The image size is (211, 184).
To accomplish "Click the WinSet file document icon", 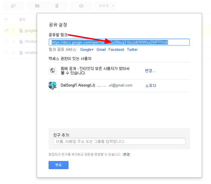I will [x=21, y=42].
